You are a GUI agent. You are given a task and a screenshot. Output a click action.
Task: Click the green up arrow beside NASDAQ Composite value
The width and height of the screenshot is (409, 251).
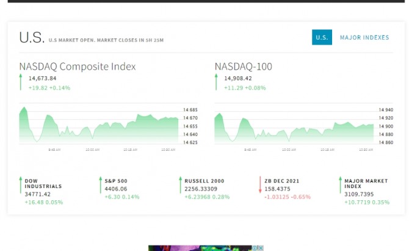tap(20, 82)
